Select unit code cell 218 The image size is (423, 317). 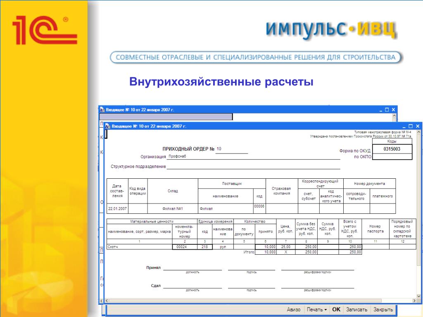[205, 247]
